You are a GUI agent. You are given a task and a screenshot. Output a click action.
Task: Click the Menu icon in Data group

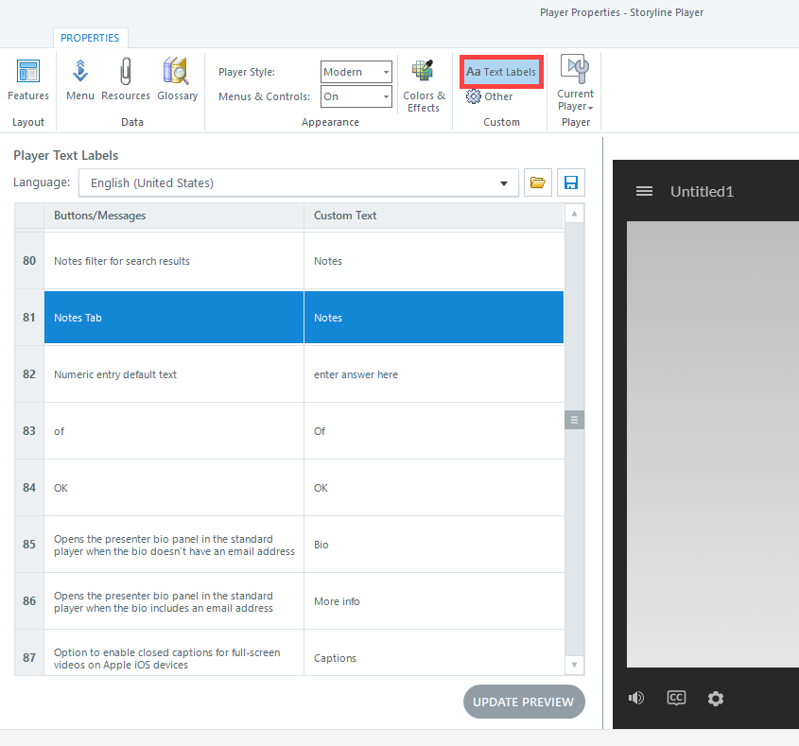(80, 78)
